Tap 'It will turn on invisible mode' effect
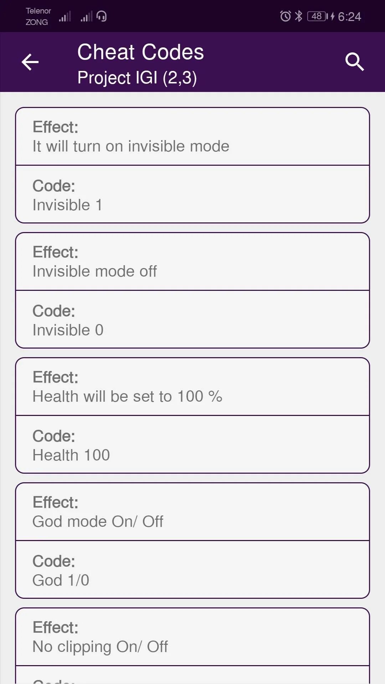Screen dimensions: 385x684 click(192, 137)
